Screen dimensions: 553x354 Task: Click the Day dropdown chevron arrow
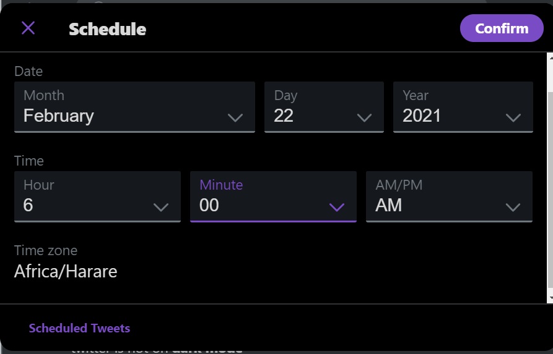(364, 117)
